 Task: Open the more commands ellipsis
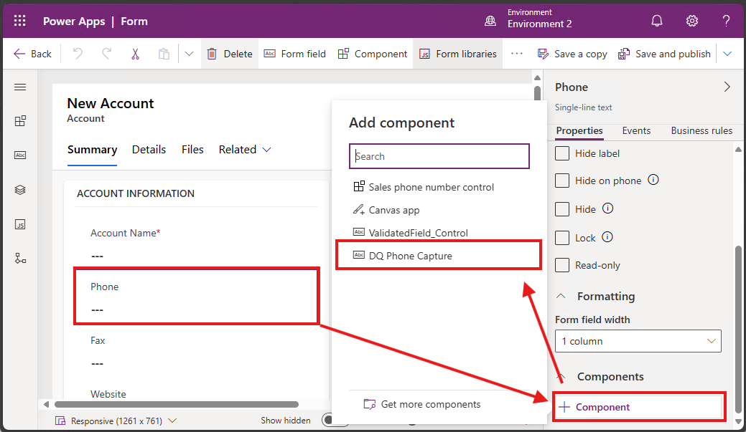[x=517, y=54]
